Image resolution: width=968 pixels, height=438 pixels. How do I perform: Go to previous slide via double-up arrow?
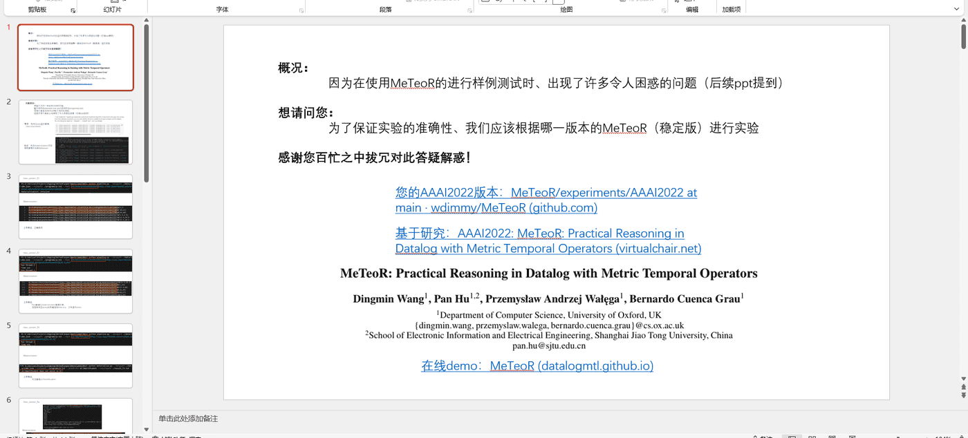pos(964,387)
